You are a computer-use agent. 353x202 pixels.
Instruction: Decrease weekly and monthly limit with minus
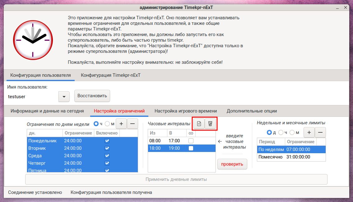(320, 132)
